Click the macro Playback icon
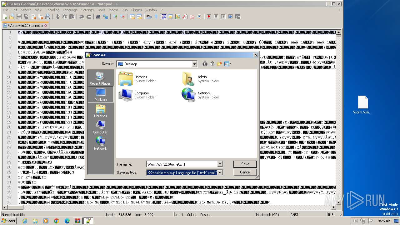400x225 pixels. pyautogui.click(x=223, y=17)
